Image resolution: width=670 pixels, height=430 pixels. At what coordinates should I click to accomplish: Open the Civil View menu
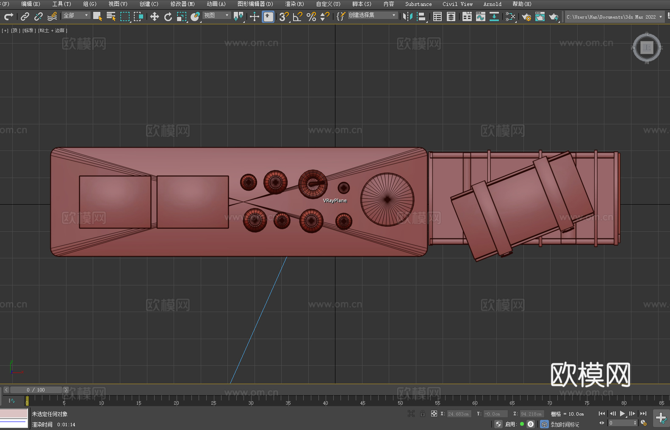(457, 4)
